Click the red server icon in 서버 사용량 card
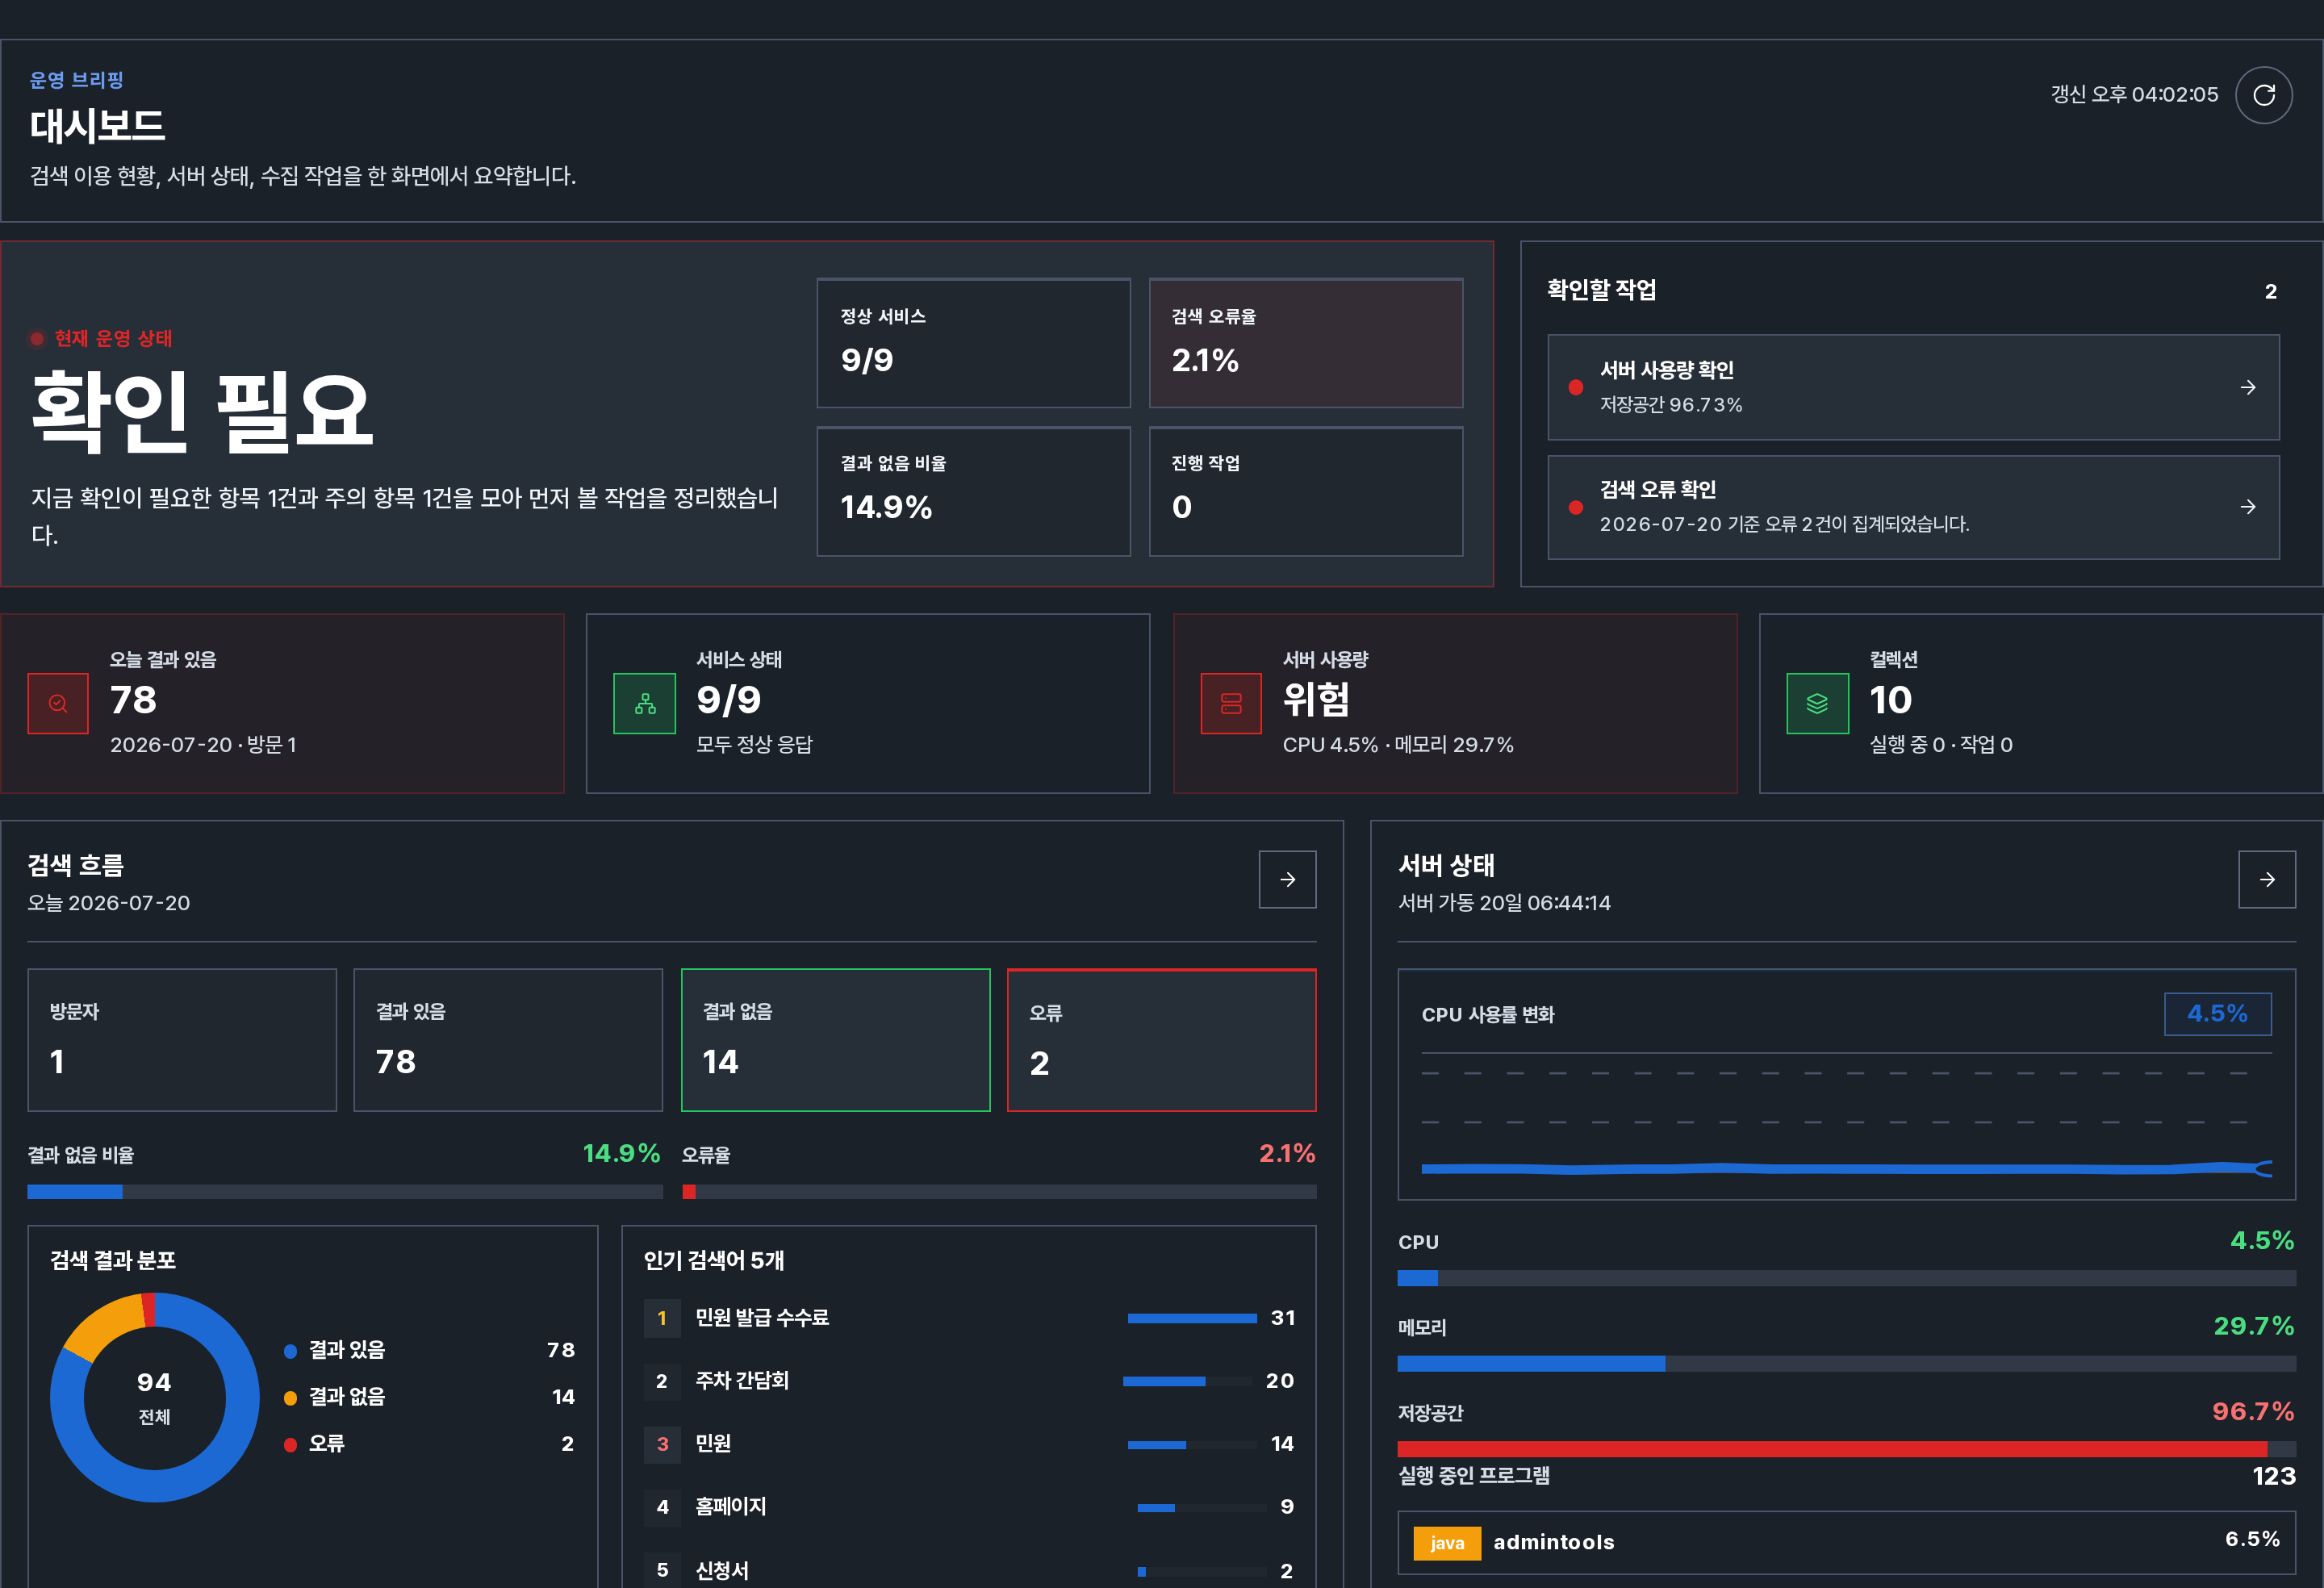This screenshot has width=2324, height=1588. [x=1231, y=703]
